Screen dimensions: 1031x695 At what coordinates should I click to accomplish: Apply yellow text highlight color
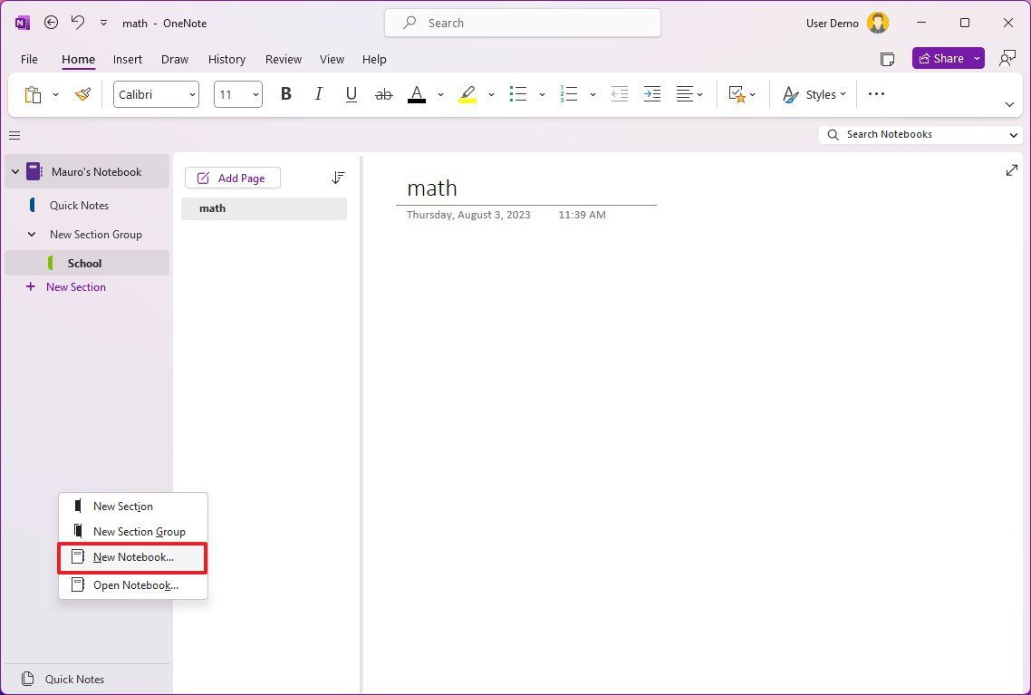click(x=467, y=93)
